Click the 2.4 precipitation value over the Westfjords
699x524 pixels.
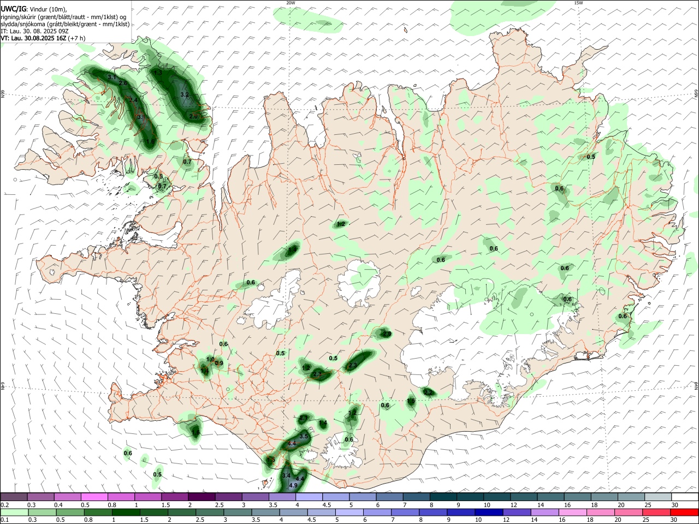134,100
